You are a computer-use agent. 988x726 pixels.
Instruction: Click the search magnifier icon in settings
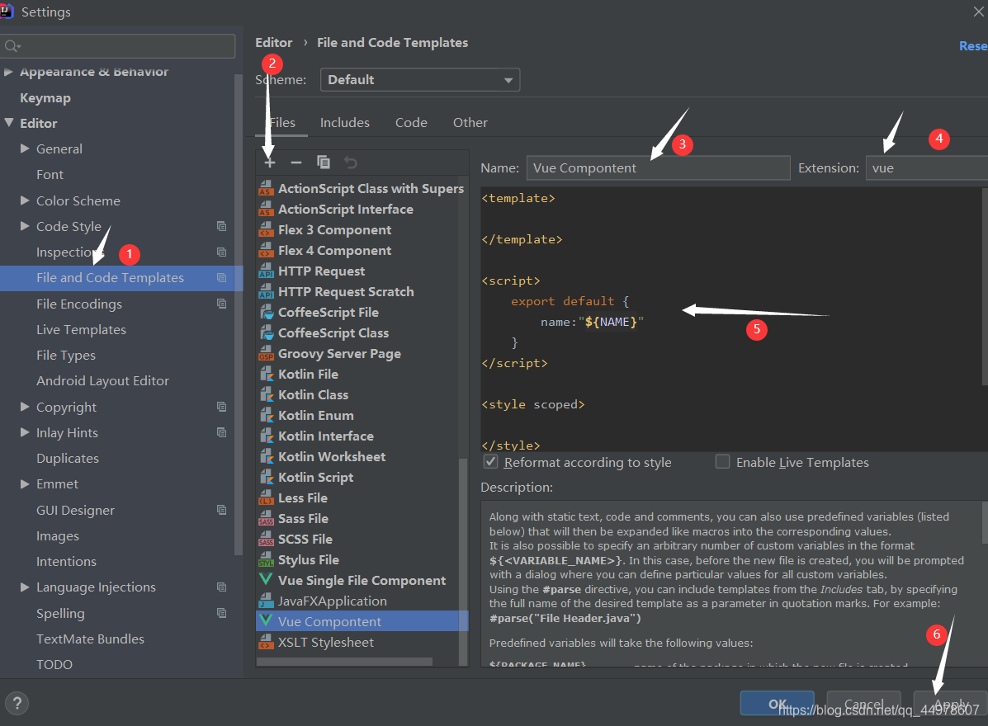[x=12, y=46]
